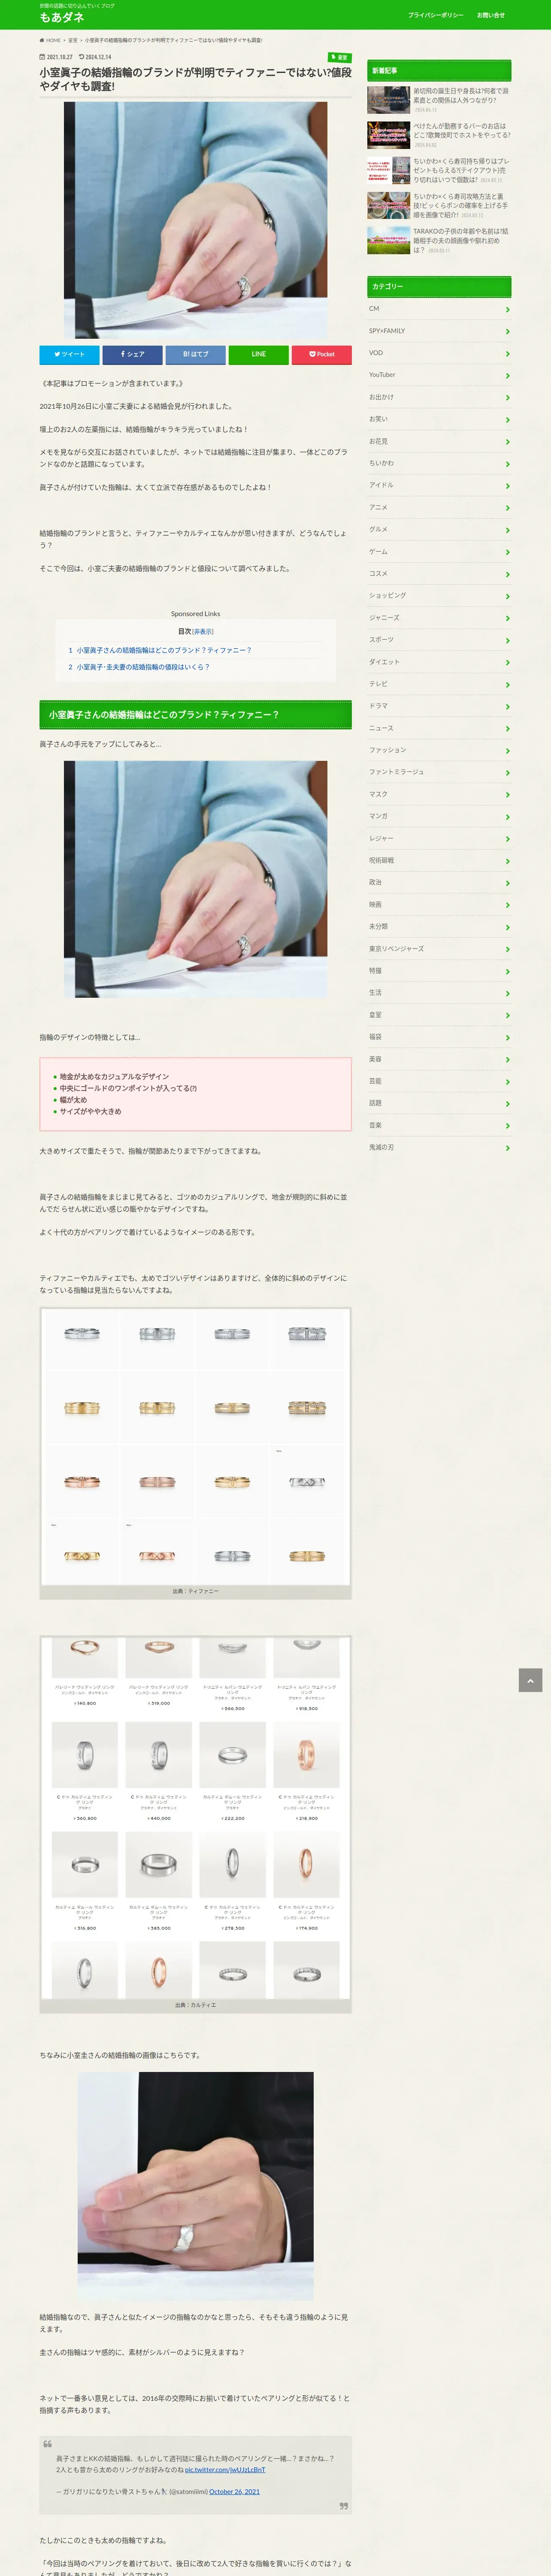Click the arrow icon beside マンガ
Viewport: 551px width, 2576px height.
tap(508, 818)
